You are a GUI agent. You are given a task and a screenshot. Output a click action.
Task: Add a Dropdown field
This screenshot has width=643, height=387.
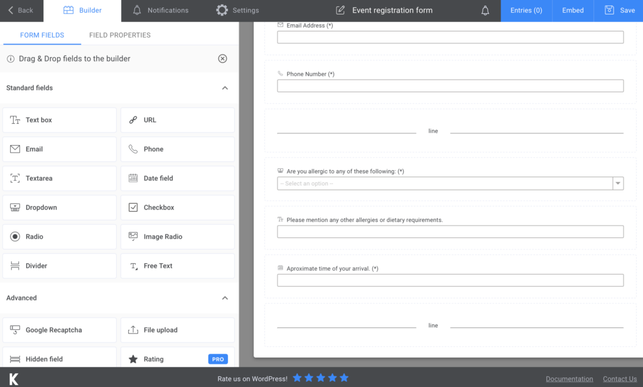60,207
